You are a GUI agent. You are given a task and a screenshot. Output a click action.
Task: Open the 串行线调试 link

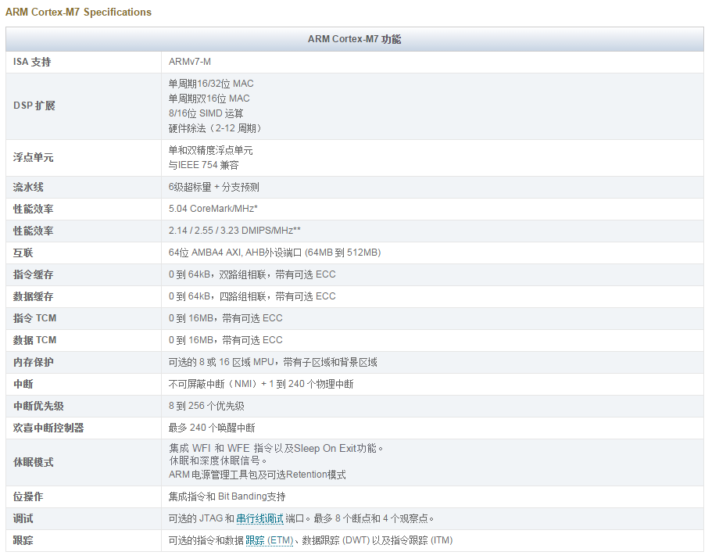(x=259, y=518)
